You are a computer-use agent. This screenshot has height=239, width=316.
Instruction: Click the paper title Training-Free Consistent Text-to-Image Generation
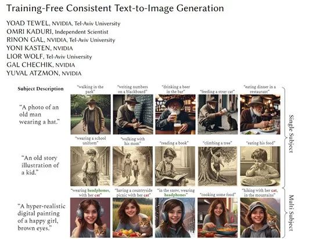pos(115,9)
